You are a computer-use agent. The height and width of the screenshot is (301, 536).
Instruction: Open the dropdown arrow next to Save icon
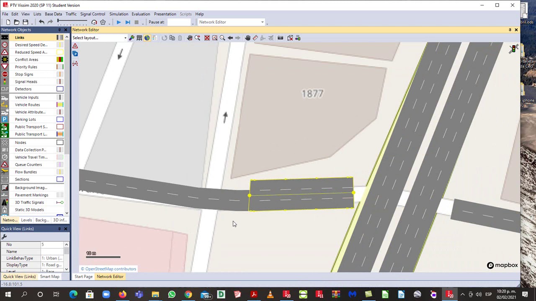31,23
